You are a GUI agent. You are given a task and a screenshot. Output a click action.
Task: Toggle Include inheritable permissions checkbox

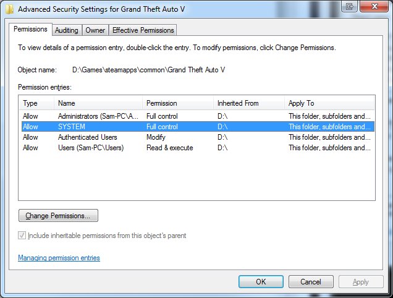coord(23,236)
